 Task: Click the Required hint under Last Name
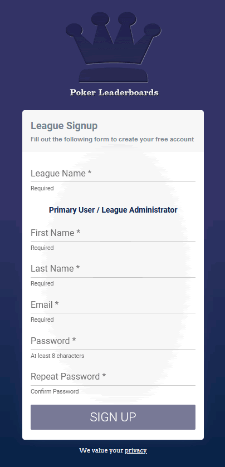42,283
